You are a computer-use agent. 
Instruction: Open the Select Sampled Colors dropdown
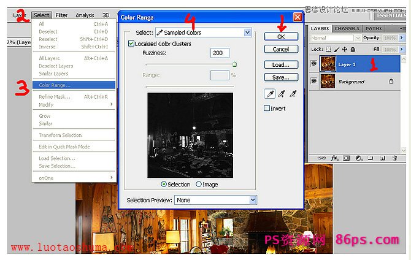[x=247, y=32]
